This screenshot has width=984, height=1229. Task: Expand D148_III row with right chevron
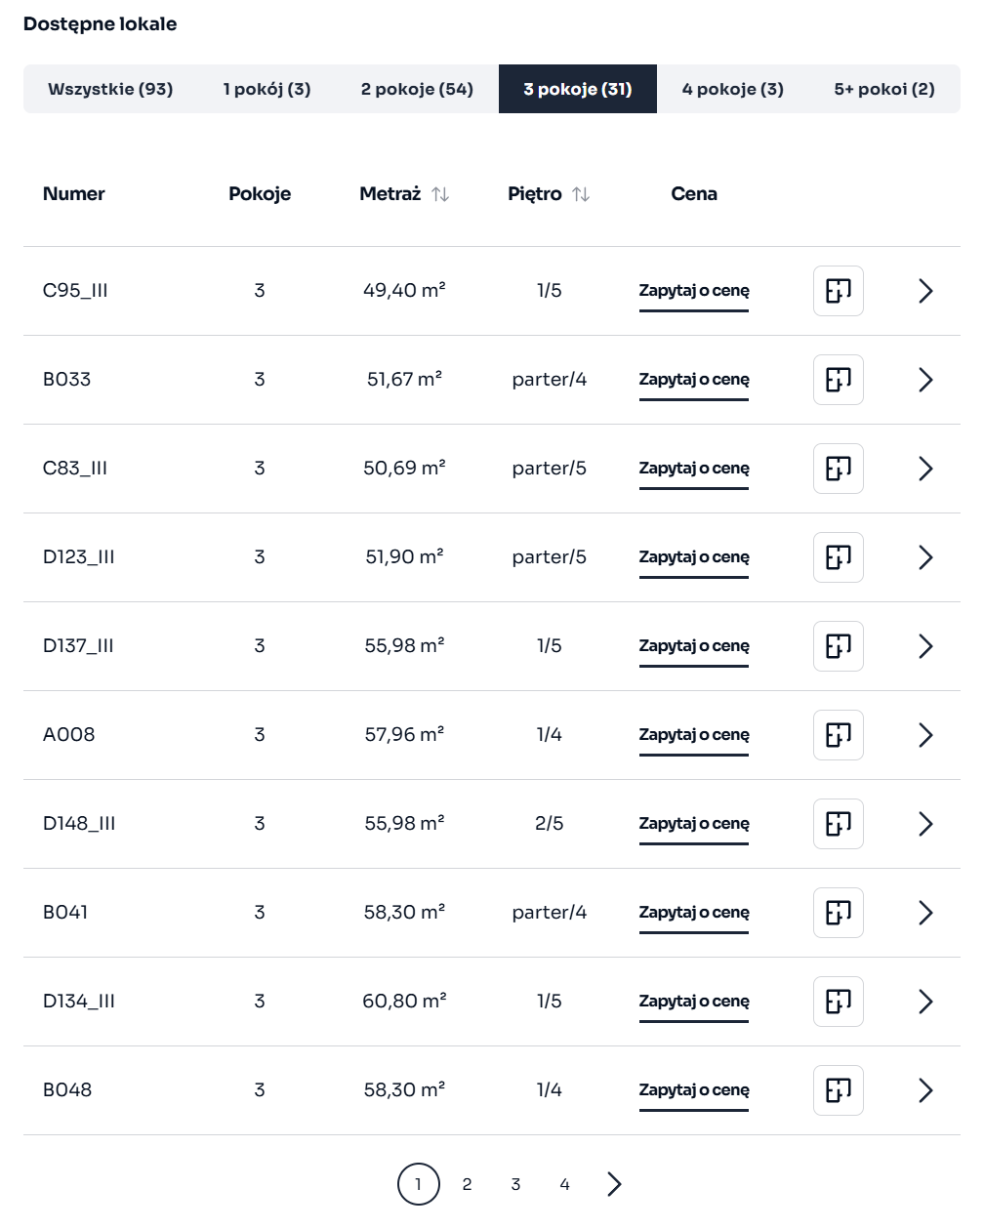[925, 824]
